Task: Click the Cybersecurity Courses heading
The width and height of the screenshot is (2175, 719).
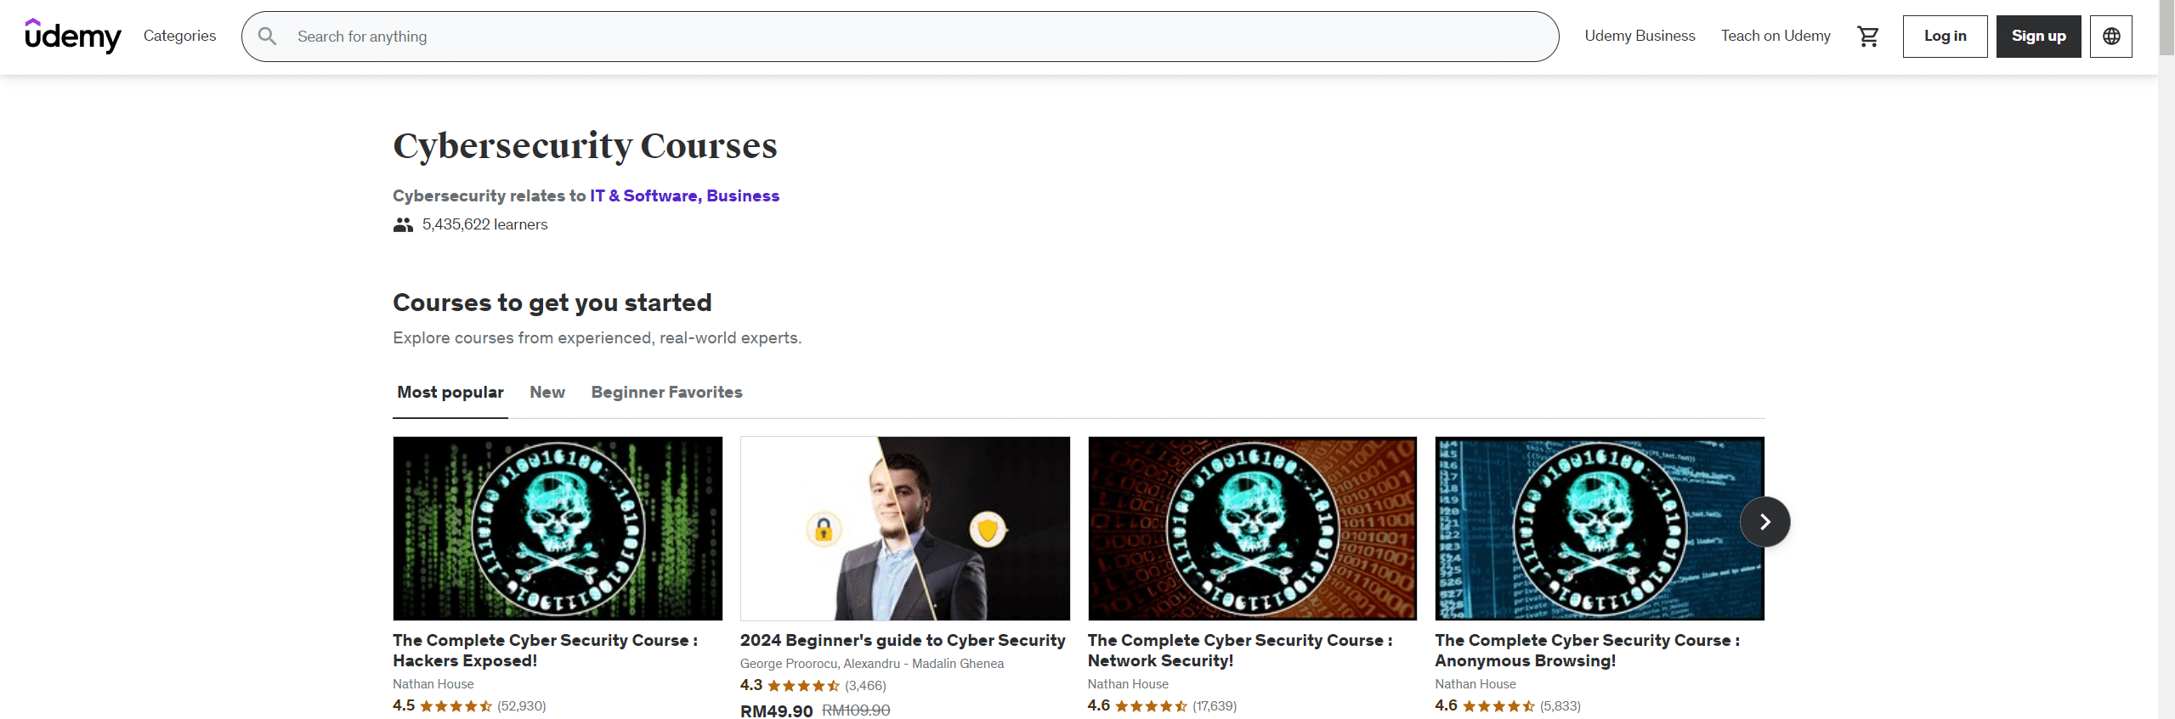Action: pyautogui.click(x=585, y=145)
